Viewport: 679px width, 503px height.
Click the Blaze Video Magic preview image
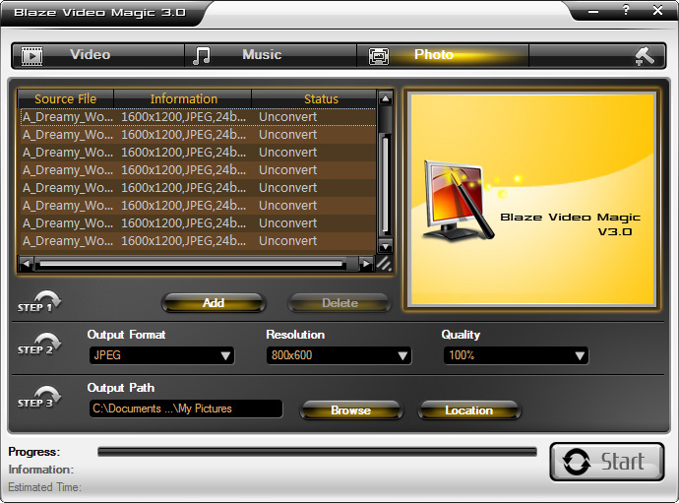click(x=532, y=200)
